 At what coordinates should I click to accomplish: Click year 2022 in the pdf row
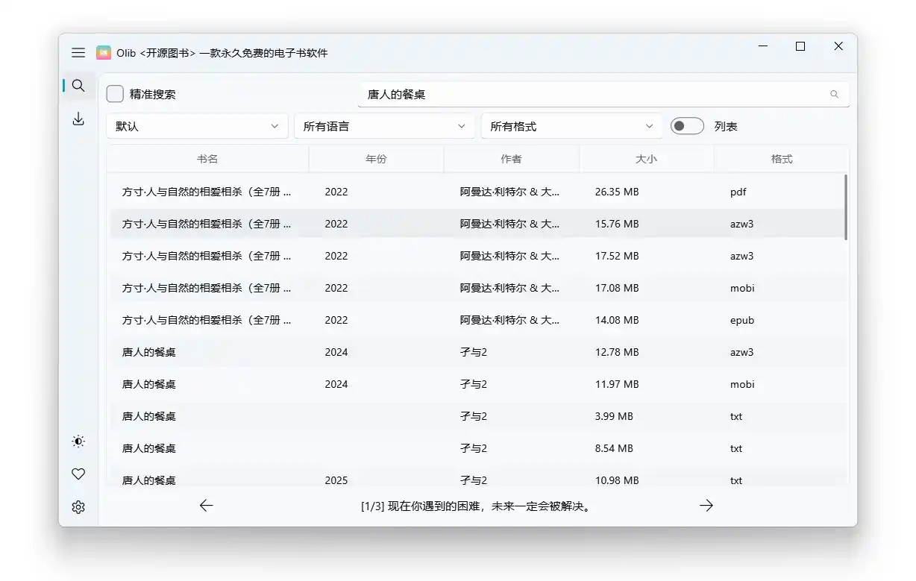pos(336,192)
